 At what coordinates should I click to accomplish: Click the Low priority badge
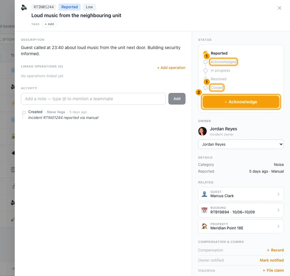pos(89,7)
